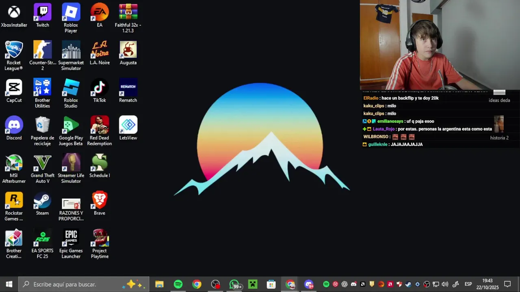Click the guilleknle chat username
Image resolution: width=520 pixels, height=292 pixels.
pyautogui.click(x=377, y=144)
